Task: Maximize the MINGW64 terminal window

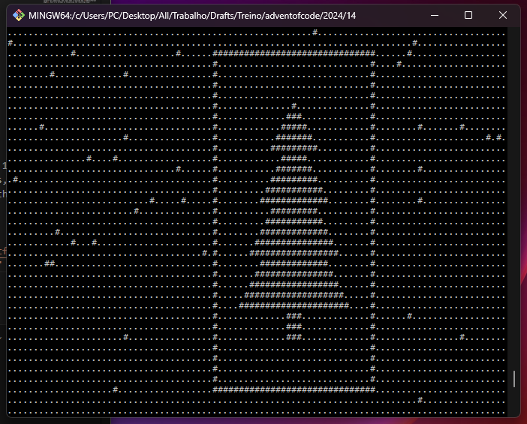Action: point(468,15)
